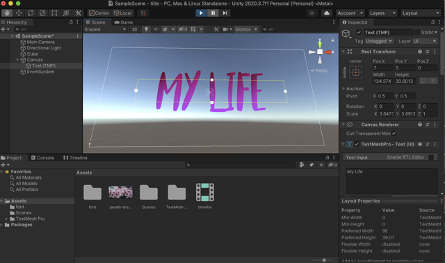
Task: Toggle grid snapping icon
Action: (143, 13)
